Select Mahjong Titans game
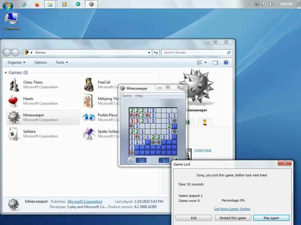The image size is (301, 225). pyautogui.click(x=101, y=101)
